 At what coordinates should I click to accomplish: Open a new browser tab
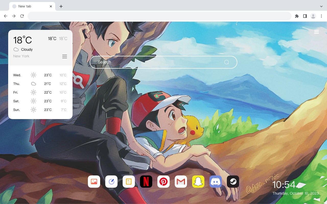click(x=61, y=6)
